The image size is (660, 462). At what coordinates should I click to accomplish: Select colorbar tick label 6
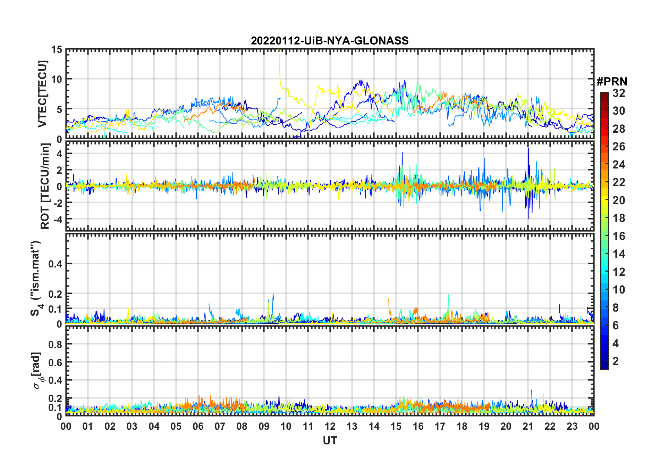click(x=616, y=325)
